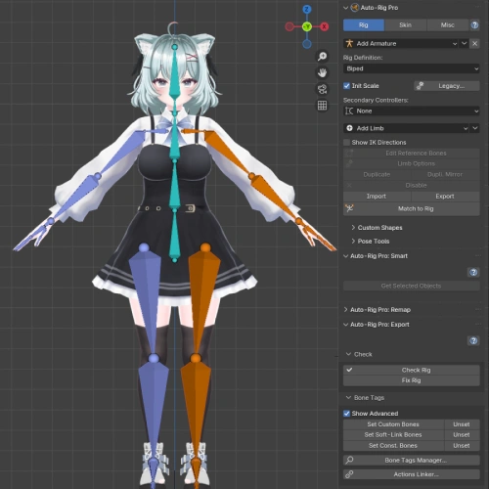Viewport: 489px width, 489px height.
Task: Click the zoom magnifier viewport icon
Action: tap(322, 57)
